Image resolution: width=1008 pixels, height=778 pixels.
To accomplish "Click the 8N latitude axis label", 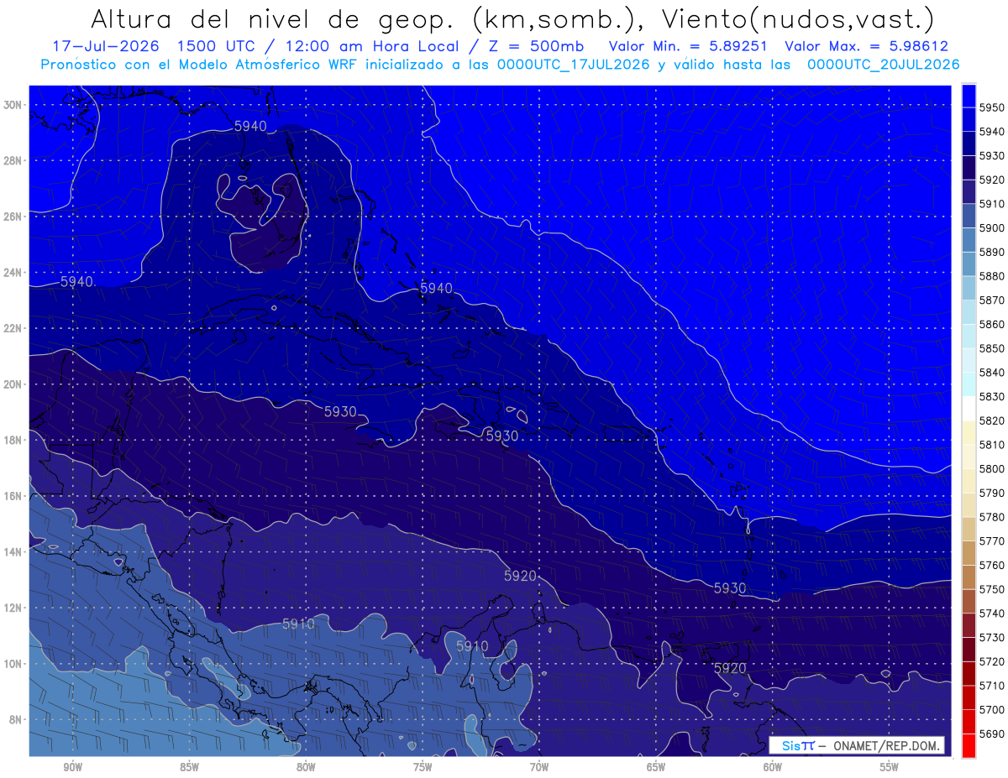I will [x=16, y=719].
